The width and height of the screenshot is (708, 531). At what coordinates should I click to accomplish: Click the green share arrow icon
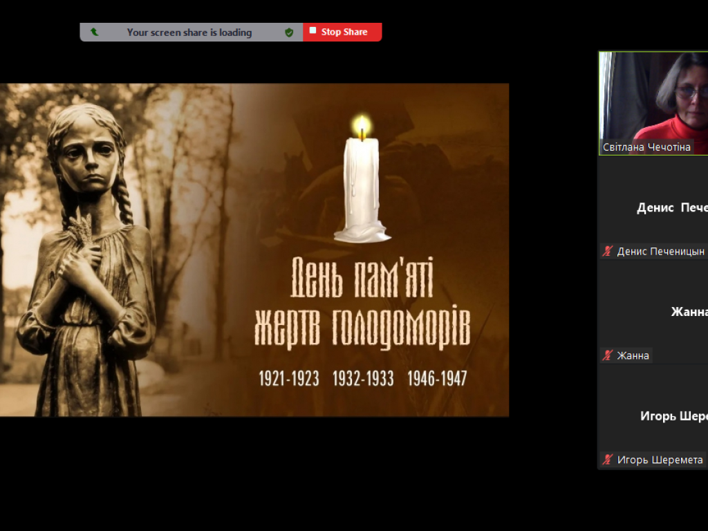coord(94,32)
